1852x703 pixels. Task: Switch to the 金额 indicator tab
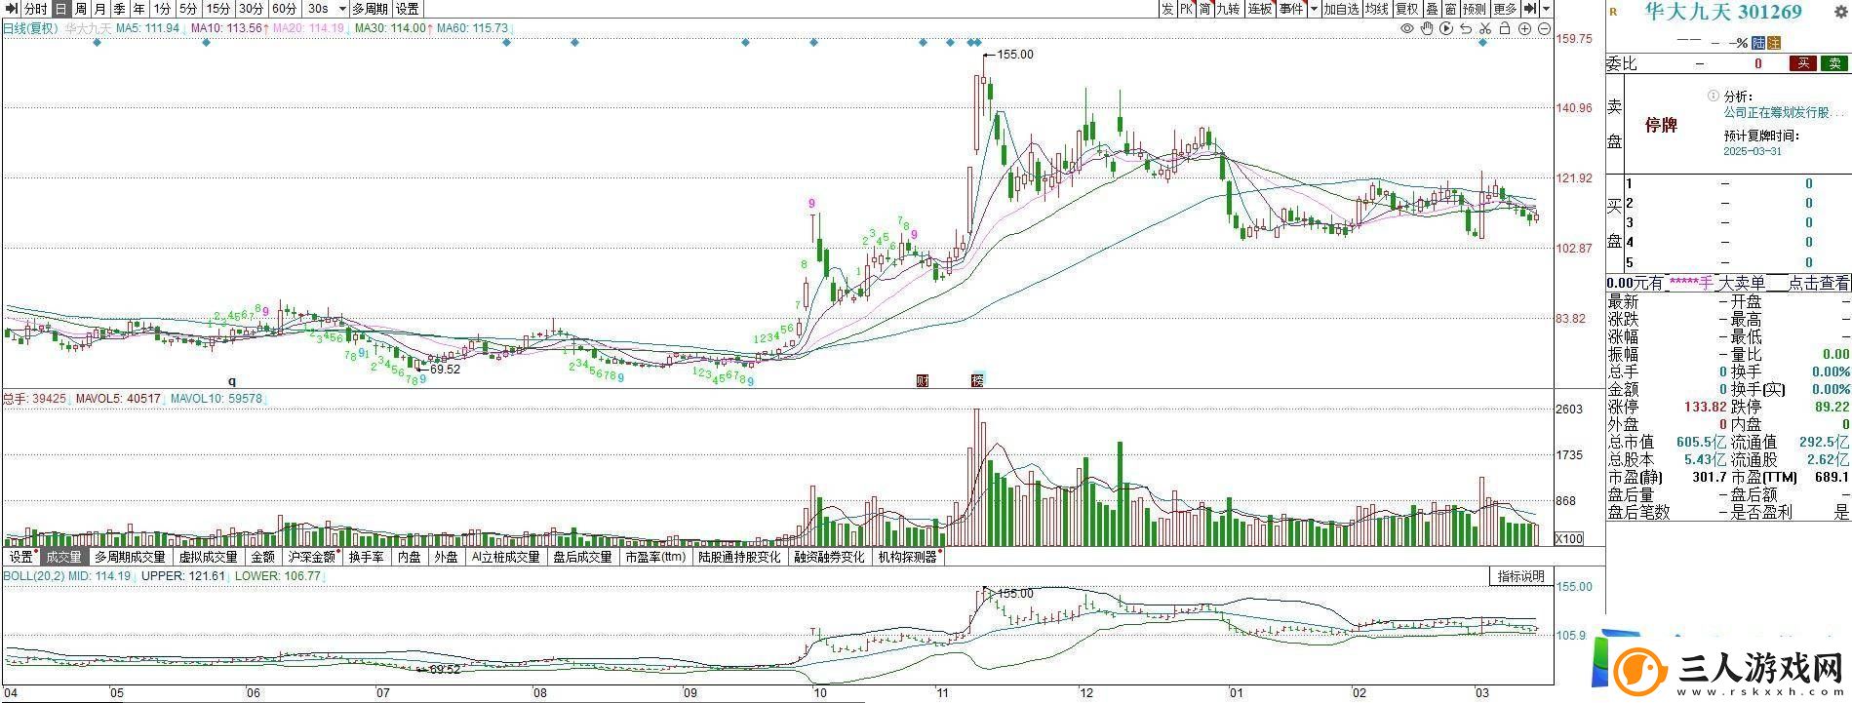pyautogui.click(x=263, y=557)
